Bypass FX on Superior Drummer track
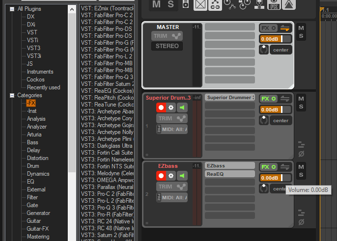The height and width of the screenshot is (241, 337). tap(274, 99)
